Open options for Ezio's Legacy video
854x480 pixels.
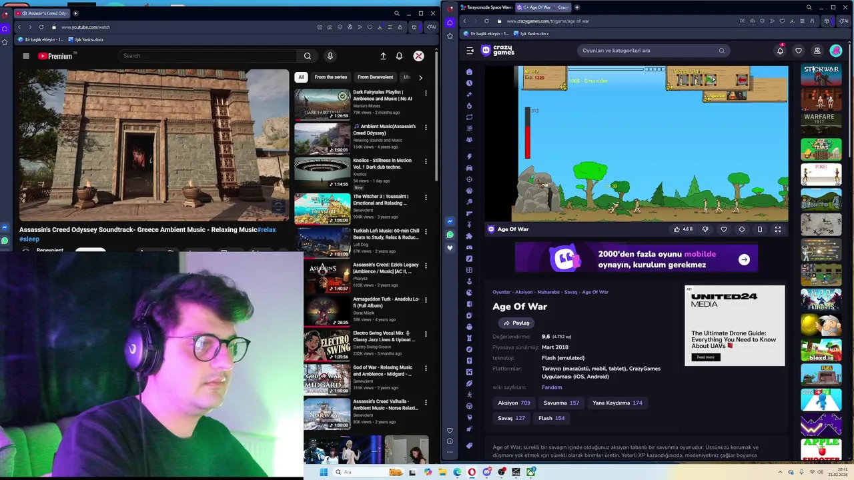click(x=426, y=265)
